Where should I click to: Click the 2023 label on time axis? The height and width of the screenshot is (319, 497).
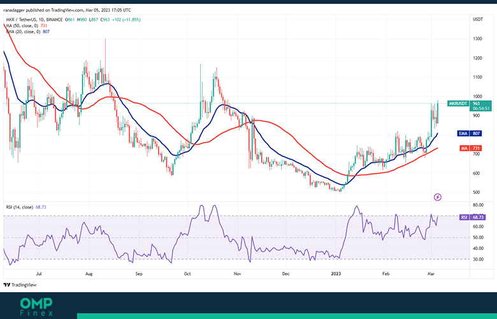pos(336,274)
